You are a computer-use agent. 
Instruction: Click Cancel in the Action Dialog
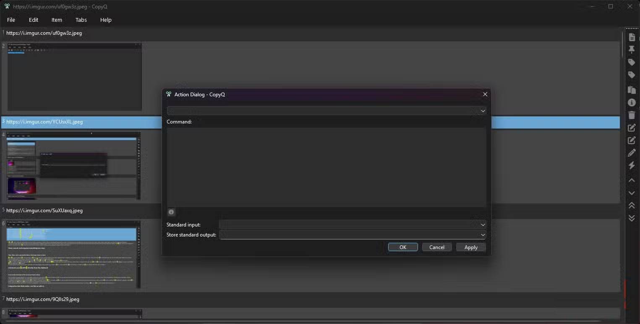coord(437,247)
